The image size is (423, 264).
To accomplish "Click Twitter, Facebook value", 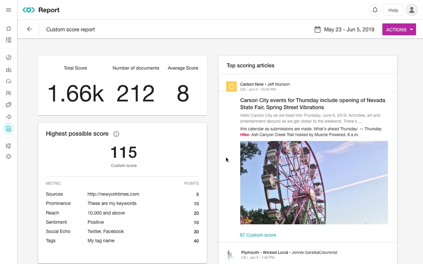I will pyautogui.click(x=106, y=231).
